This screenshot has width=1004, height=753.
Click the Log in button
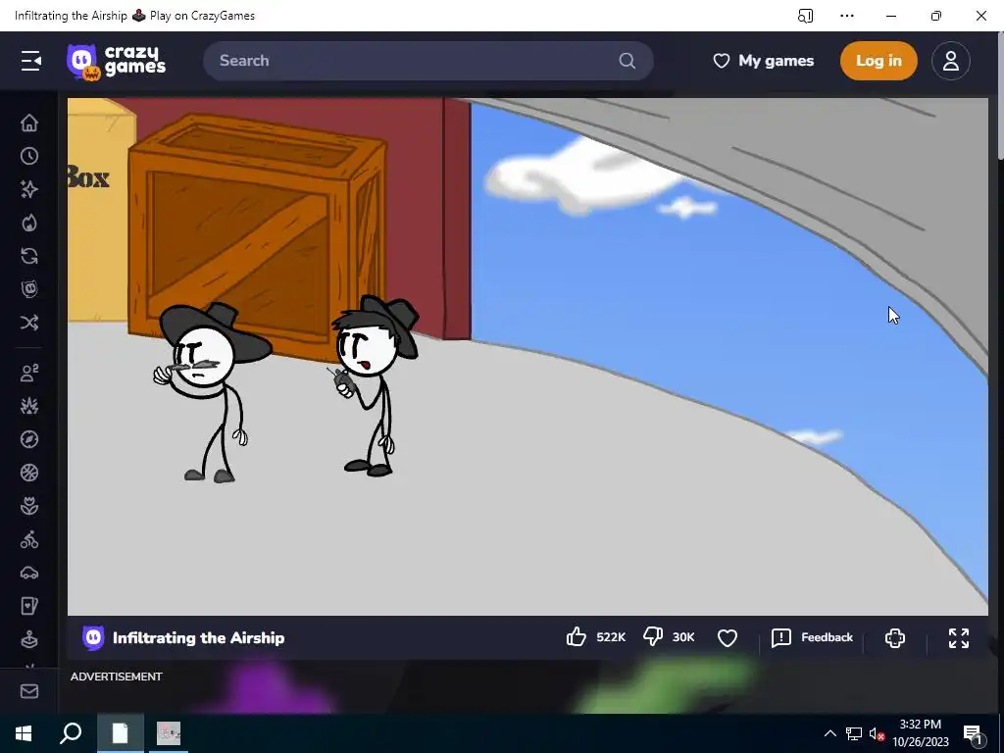pos(878,61)
